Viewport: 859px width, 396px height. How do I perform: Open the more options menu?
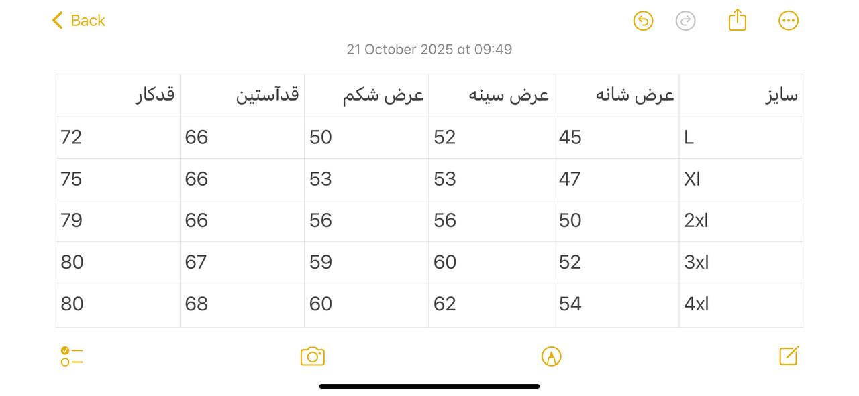coord(789,21)
